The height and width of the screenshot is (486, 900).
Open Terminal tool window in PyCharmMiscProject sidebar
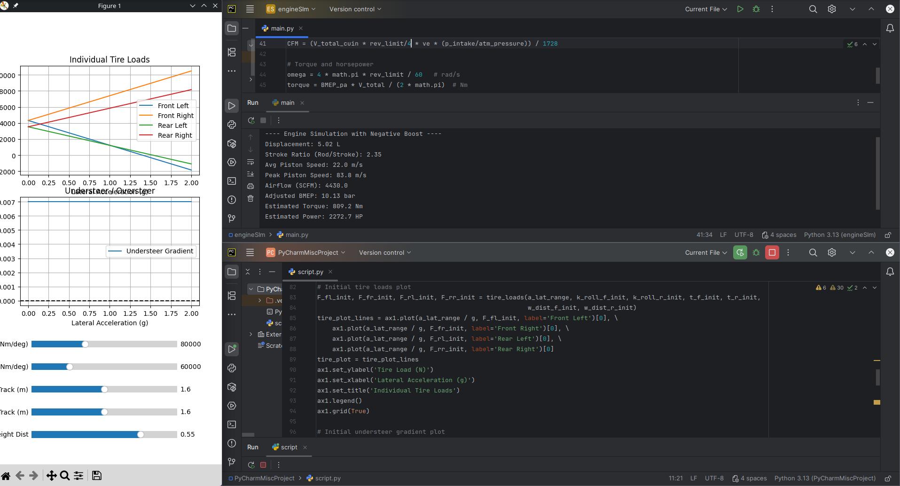click(x=232, y=424)
